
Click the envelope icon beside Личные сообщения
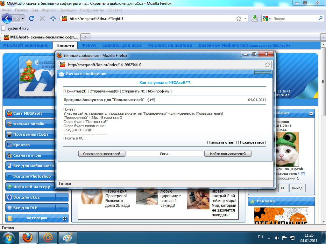(61, 74)
